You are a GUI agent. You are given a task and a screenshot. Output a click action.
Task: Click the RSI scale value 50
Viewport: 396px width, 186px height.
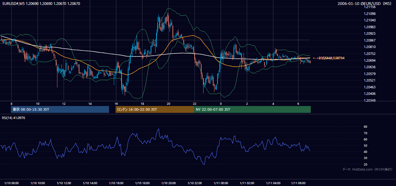(x=366, y=145)
